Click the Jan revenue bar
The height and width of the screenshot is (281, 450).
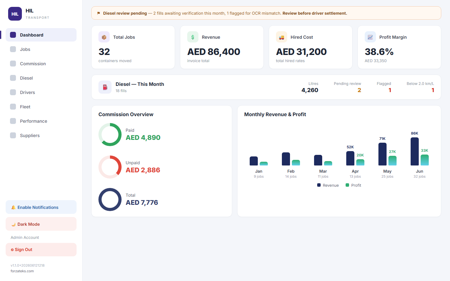click(x=254, y=161)
